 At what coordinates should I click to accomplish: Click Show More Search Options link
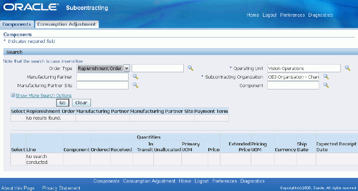pyautogui.click(x=43, y=95)
